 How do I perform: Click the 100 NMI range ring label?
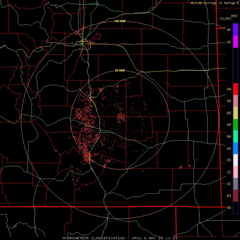[x=120, y=21]
